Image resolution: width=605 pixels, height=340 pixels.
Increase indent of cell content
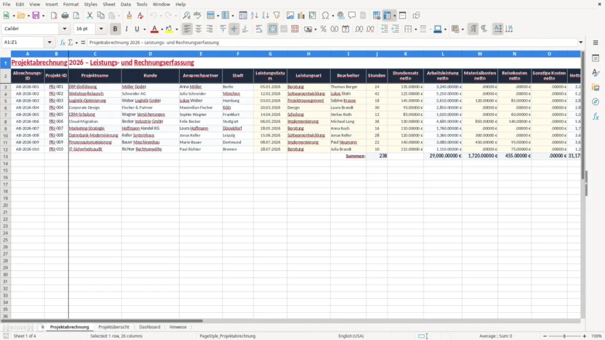384,29
